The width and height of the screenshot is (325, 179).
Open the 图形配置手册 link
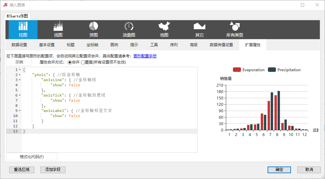tap(145, 56)
